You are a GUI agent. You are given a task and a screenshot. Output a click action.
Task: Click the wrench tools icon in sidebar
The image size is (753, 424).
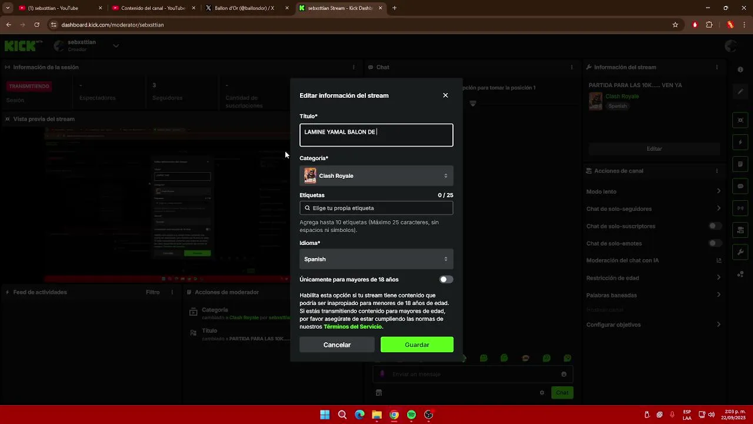741,252
